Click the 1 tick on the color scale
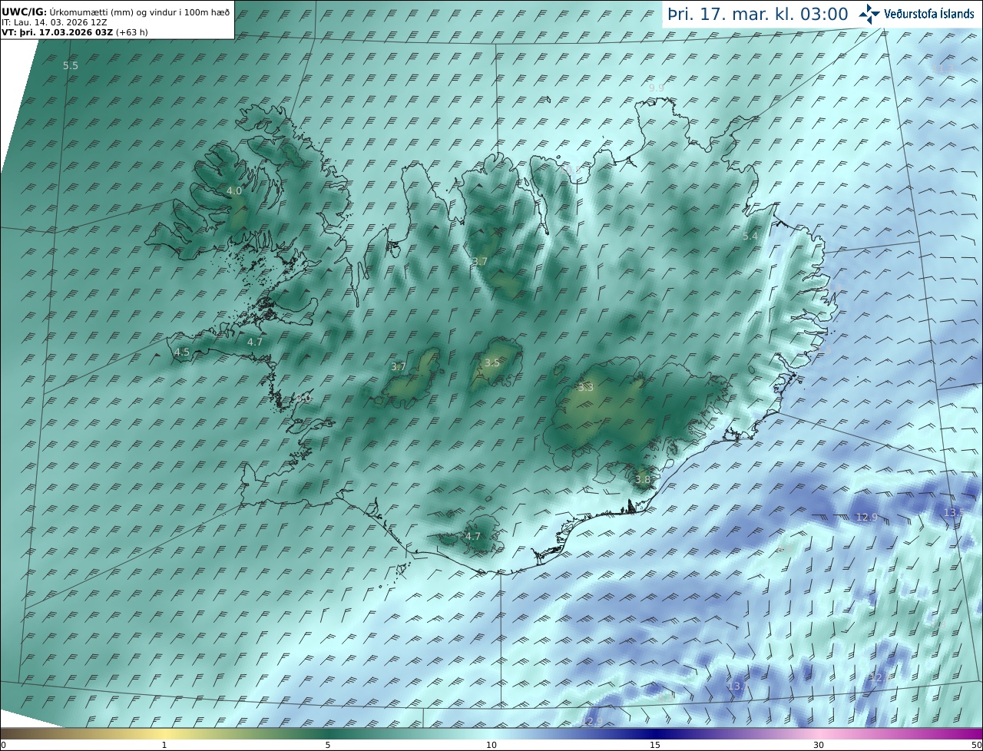The width and height of the screenshot is (983, 751). click(164, 745)
